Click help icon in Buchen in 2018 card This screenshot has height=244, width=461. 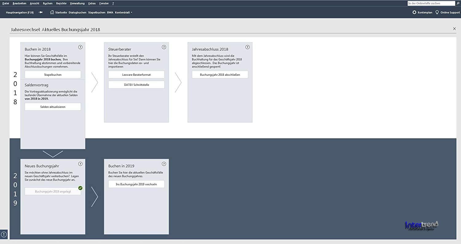[80, 47]
